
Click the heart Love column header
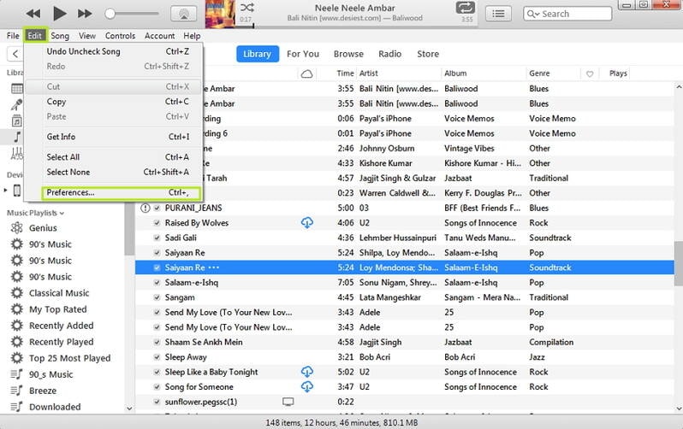tap(590, 74)
